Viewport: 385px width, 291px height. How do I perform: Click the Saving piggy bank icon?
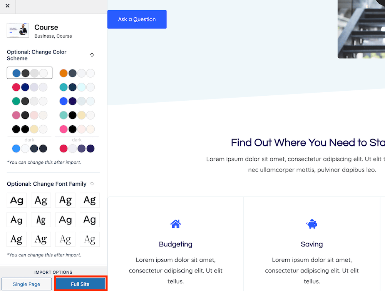[311, 224]
